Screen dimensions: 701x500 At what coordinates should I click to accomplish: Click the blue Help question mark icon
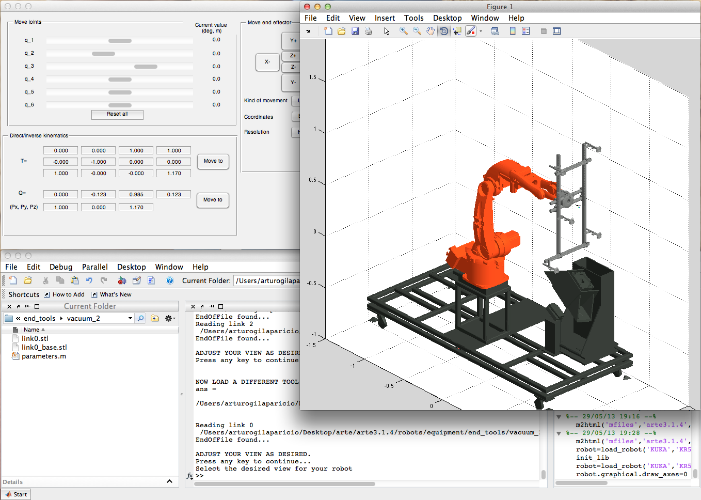(x=170, y=280)
